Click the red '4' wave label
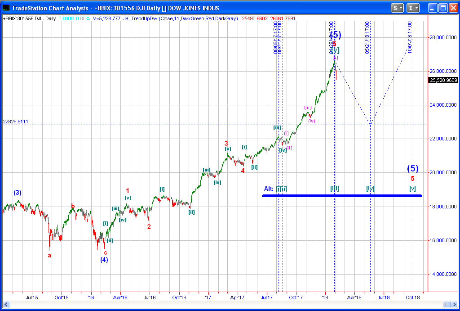This screenshot has width=460, height=311. click(243, 170)
